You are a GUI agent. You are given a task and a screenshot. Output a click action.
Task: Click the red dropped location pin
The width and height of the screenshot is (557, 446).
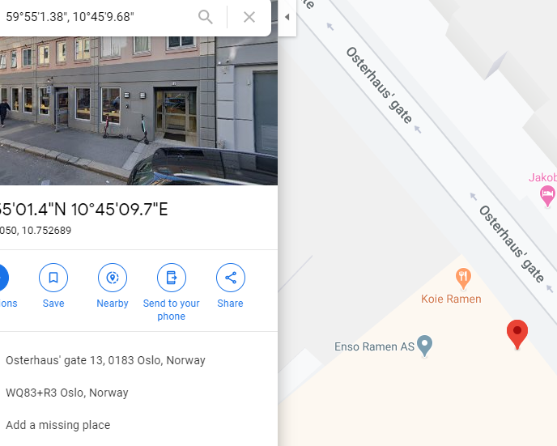(x=517, y=333)
